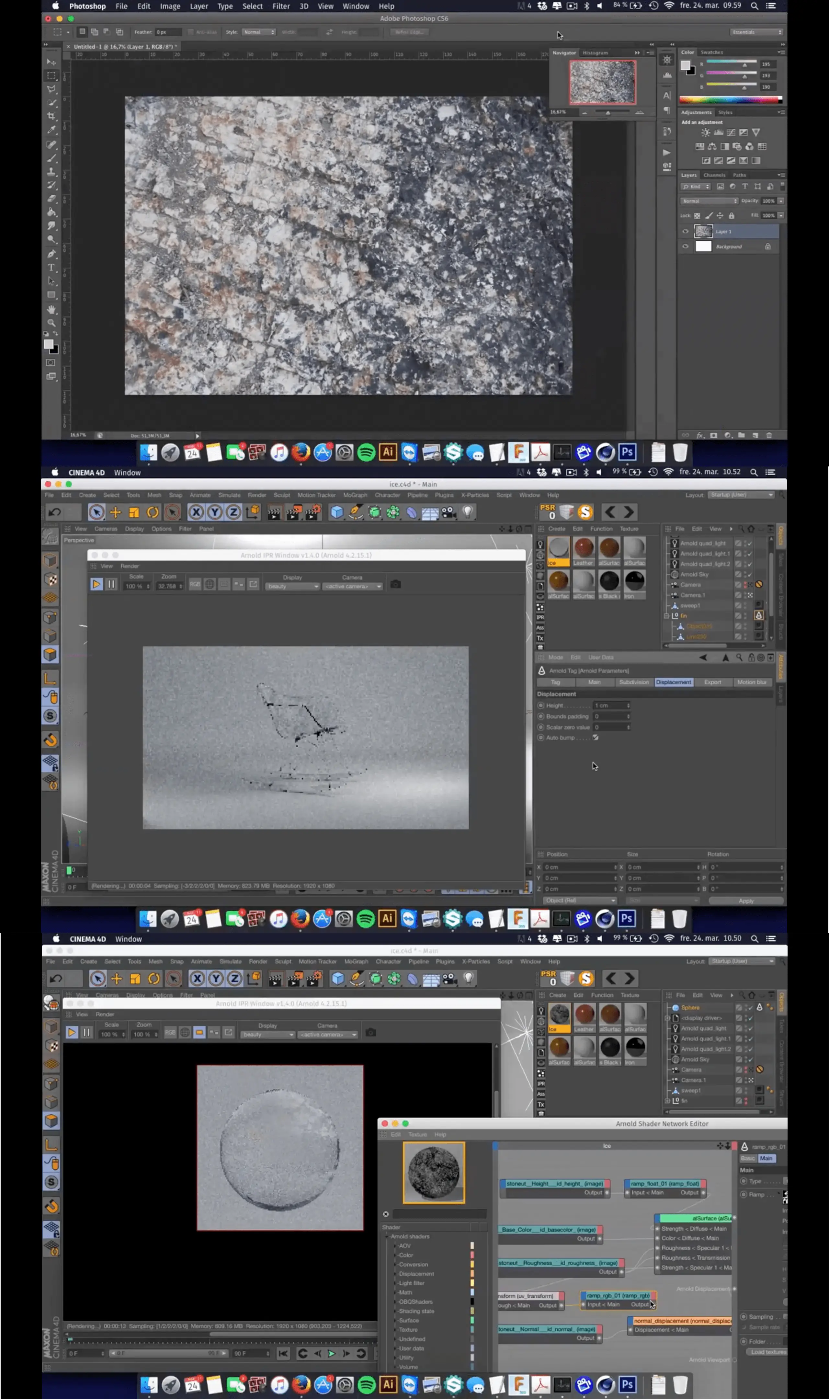Switch to the Histogram tab
829x1399 pixels.
[595, 52]
